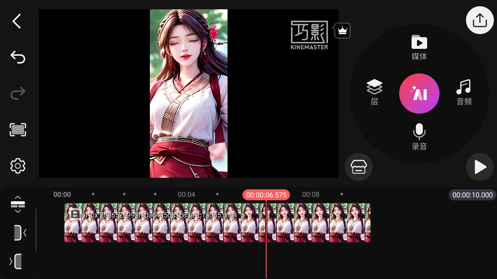Undo the last edit
The image size is (497, 279).
18,57
